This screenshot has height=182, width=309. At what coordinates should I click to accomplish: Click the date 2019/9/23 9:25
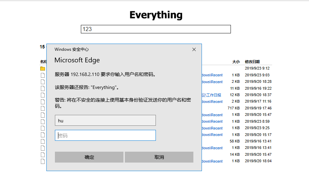click(257, 128)
